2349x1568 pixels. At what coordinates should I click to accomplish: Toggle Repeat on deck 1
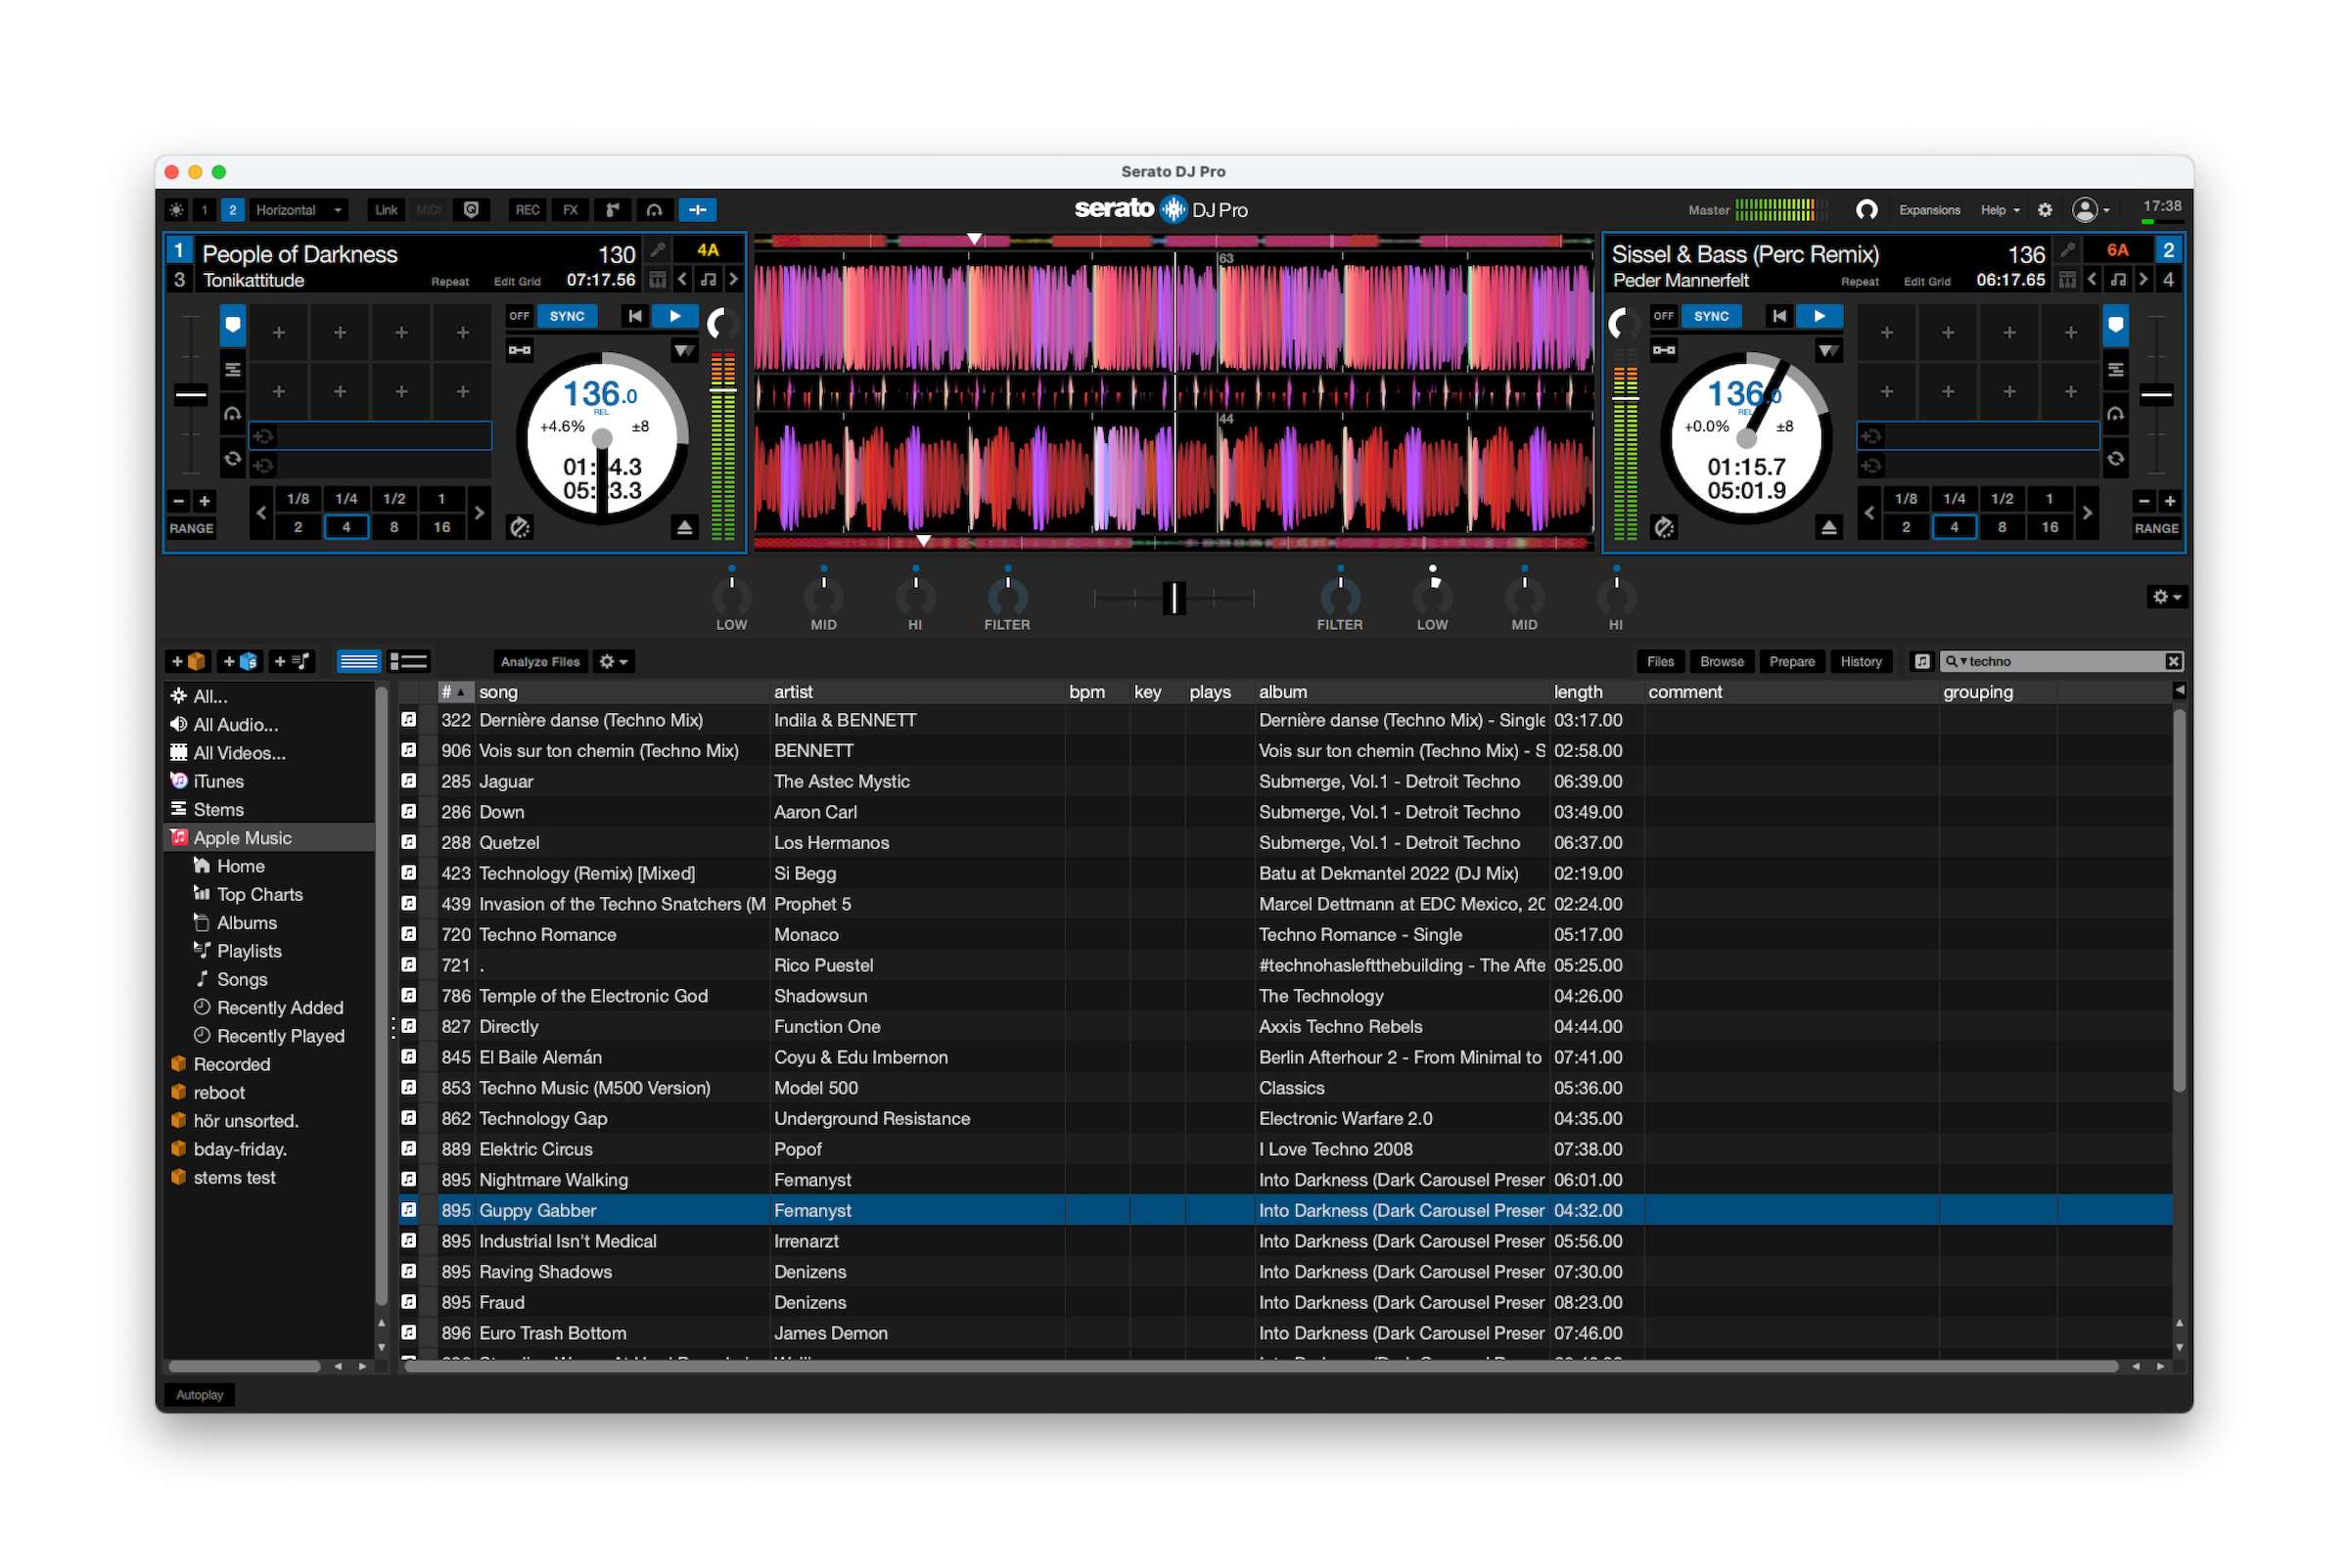(450, 282)
